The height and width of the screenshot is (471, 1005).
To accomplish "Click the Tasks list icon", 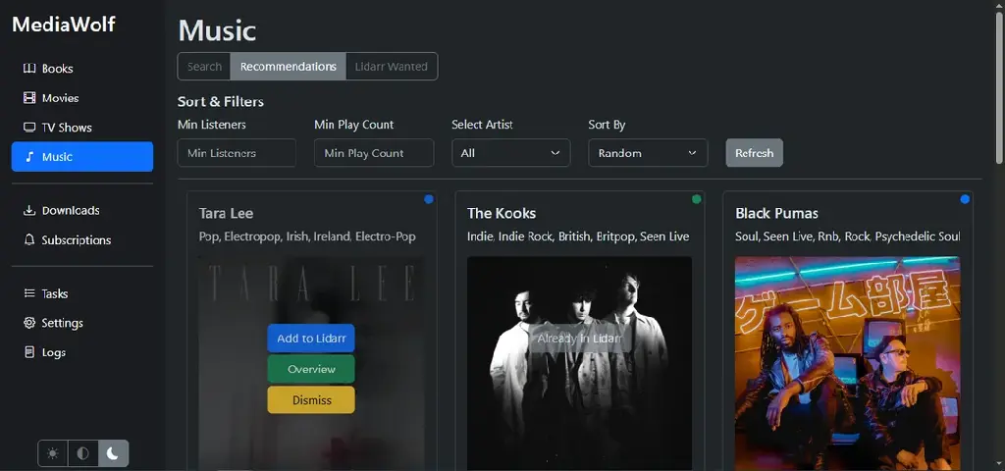I will (29, 293).
